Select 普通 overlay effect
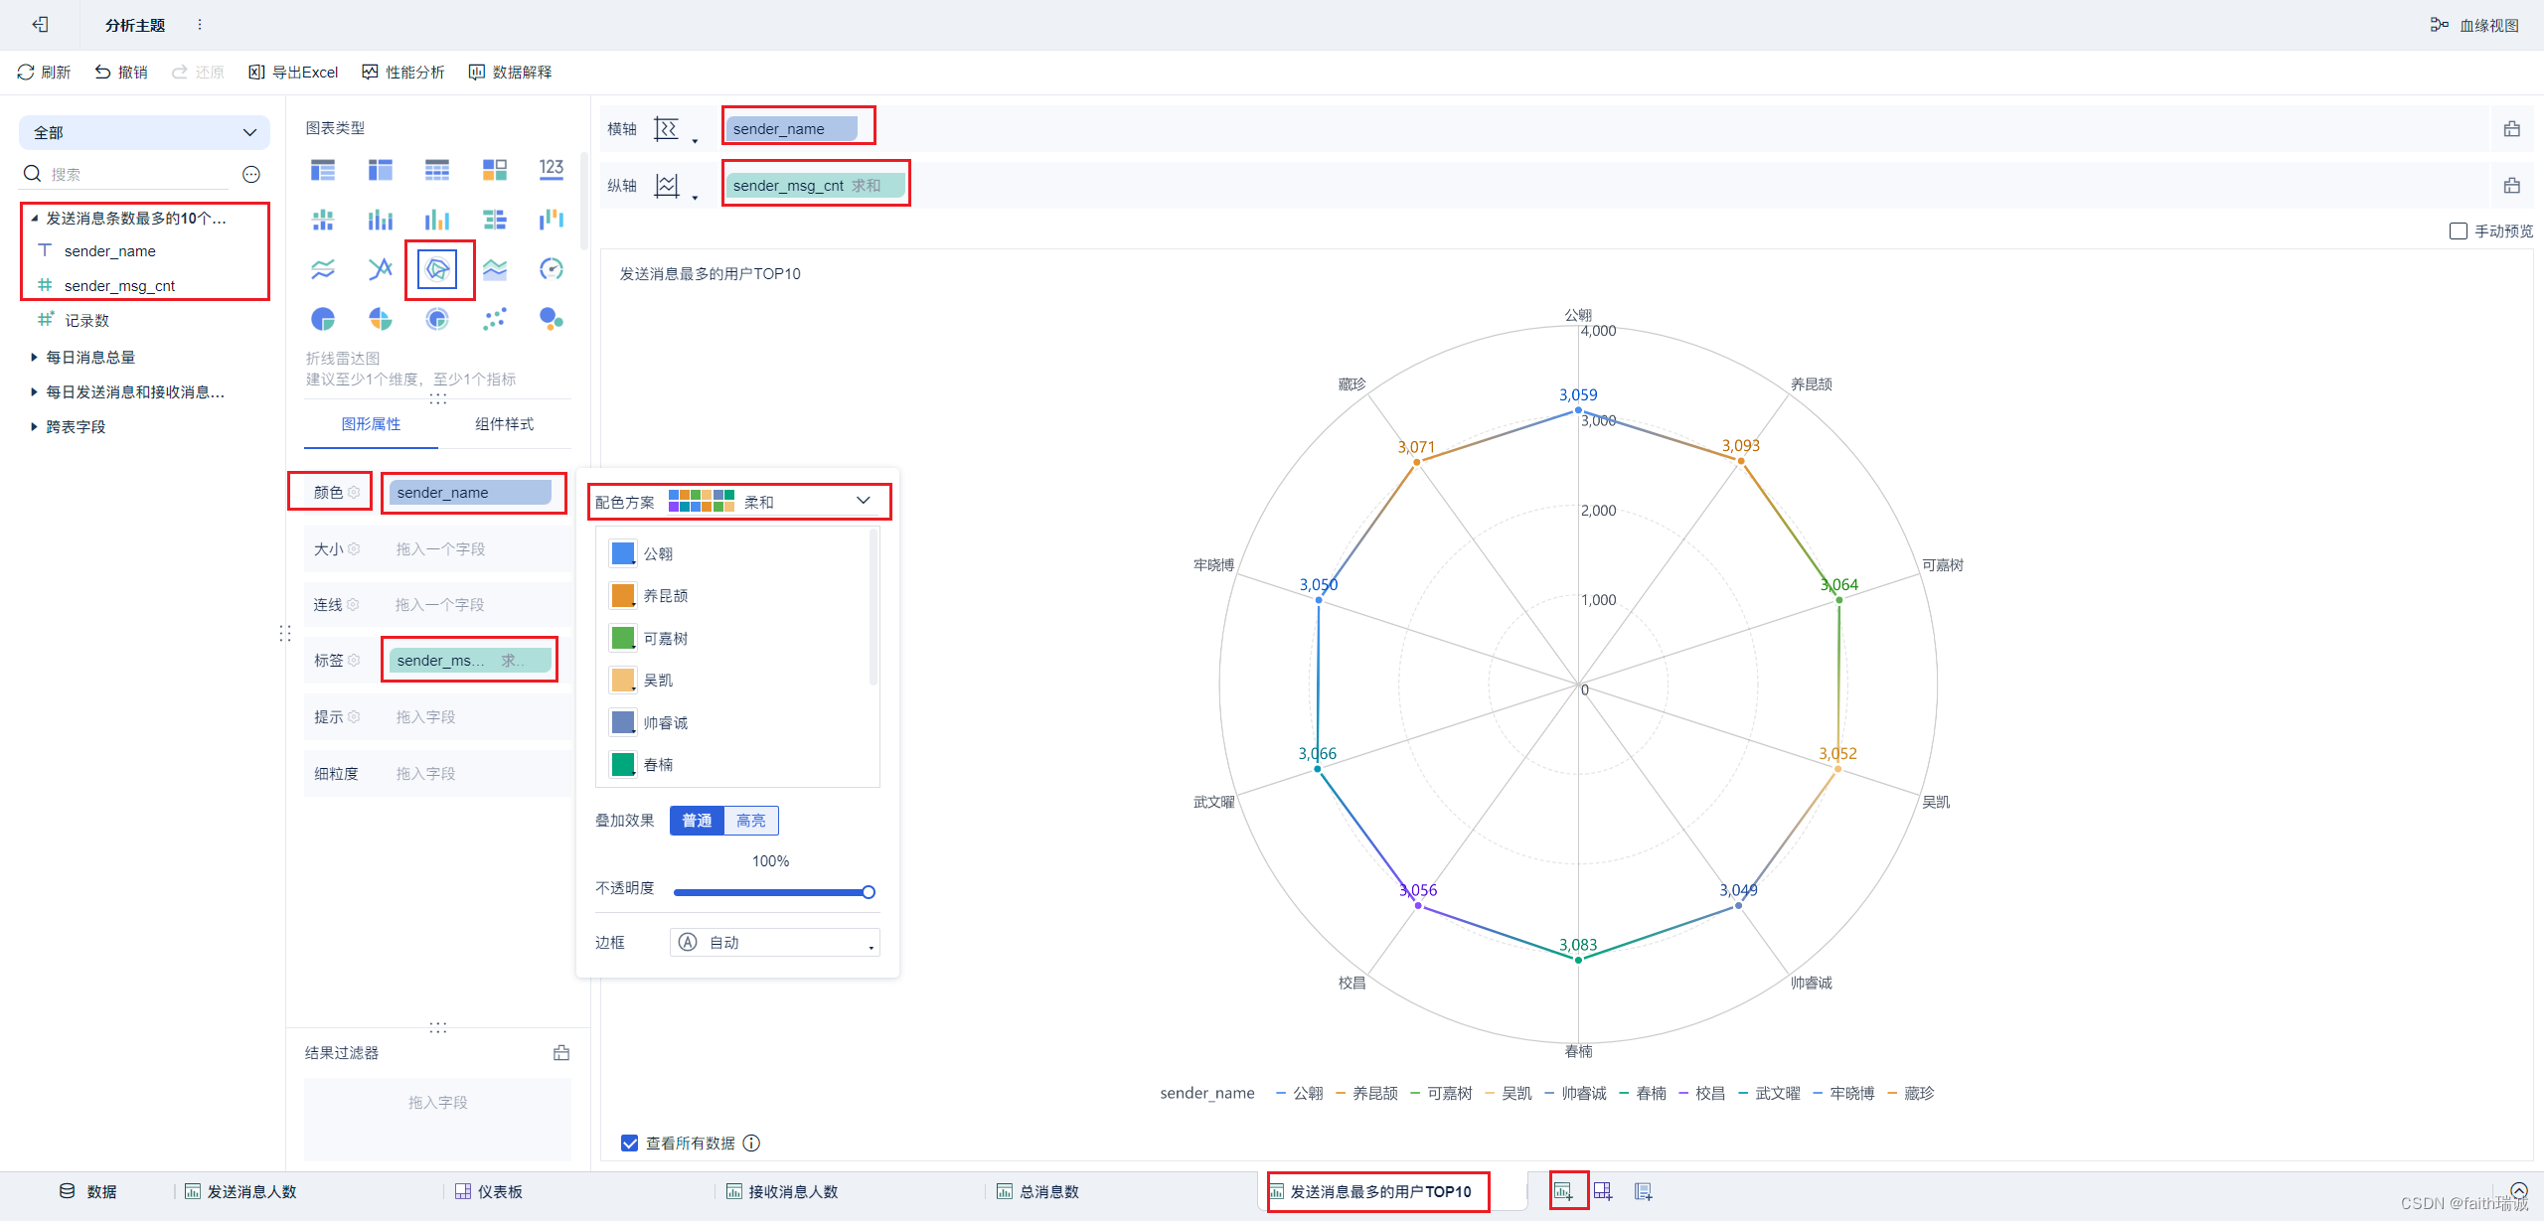The image size is (2544, 1221). [697, 821]
